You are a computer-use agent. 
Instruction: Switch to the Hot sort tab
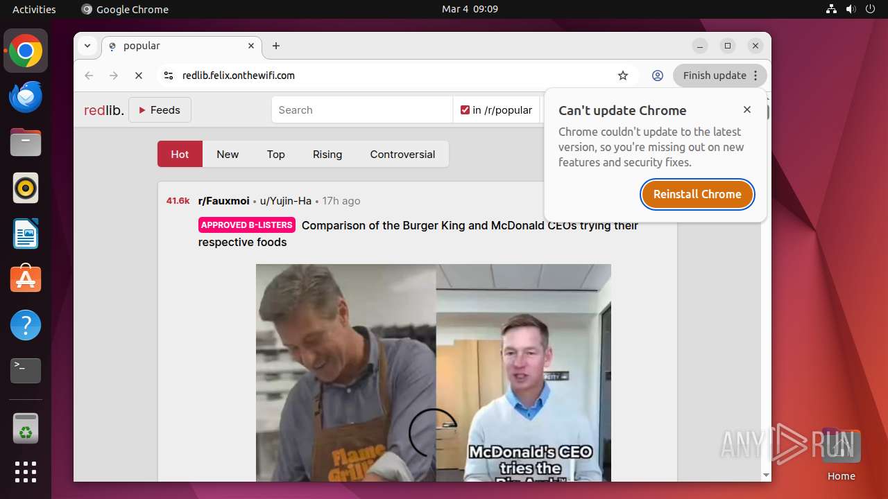click(x=180, y=154)
